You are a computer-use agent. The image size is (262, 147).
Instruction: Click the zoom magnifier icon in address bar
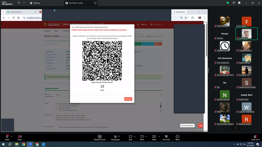coord(181,18)
